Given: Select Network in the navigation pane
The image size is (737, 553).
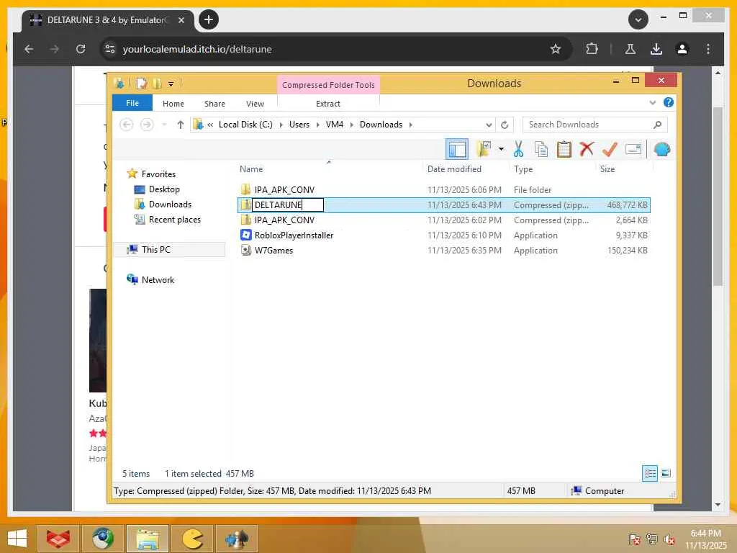Looking at the screenshot, I should [x=158, y=280].
